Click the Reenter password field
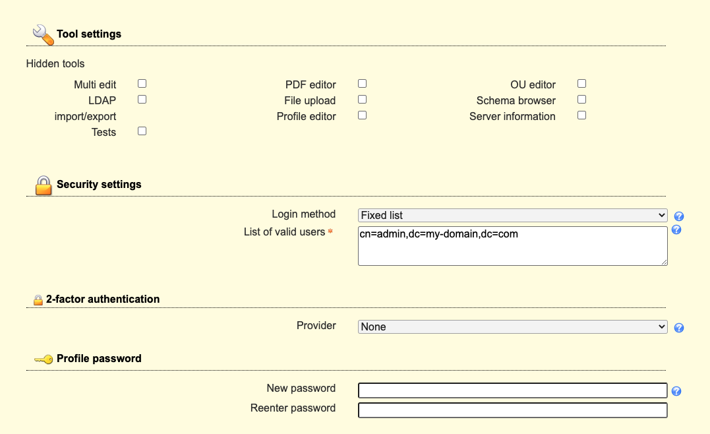The height and width of the screenshot is (434, 710). click(x=512, y=410)
